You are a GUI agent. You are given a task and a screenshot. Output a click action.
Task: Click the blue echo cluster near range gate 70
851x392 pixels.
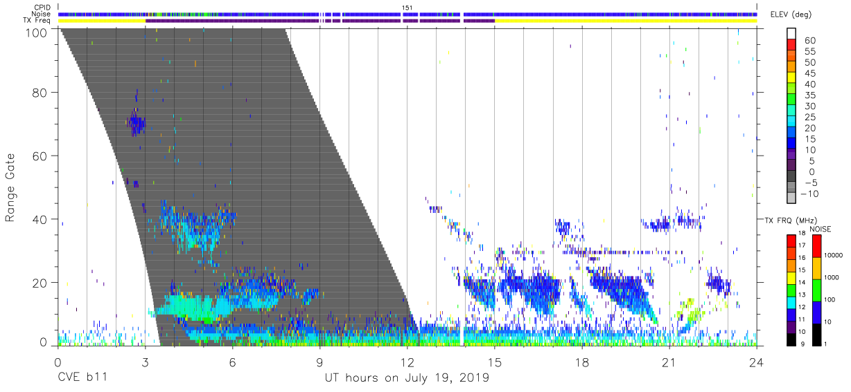(x=136, y=125)
